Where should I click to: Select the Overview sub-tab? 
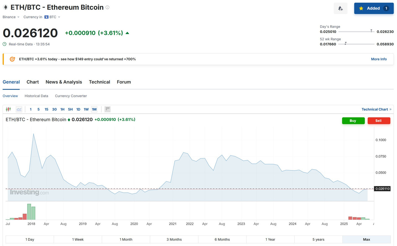pyautogui.click(x=10, y=96)
